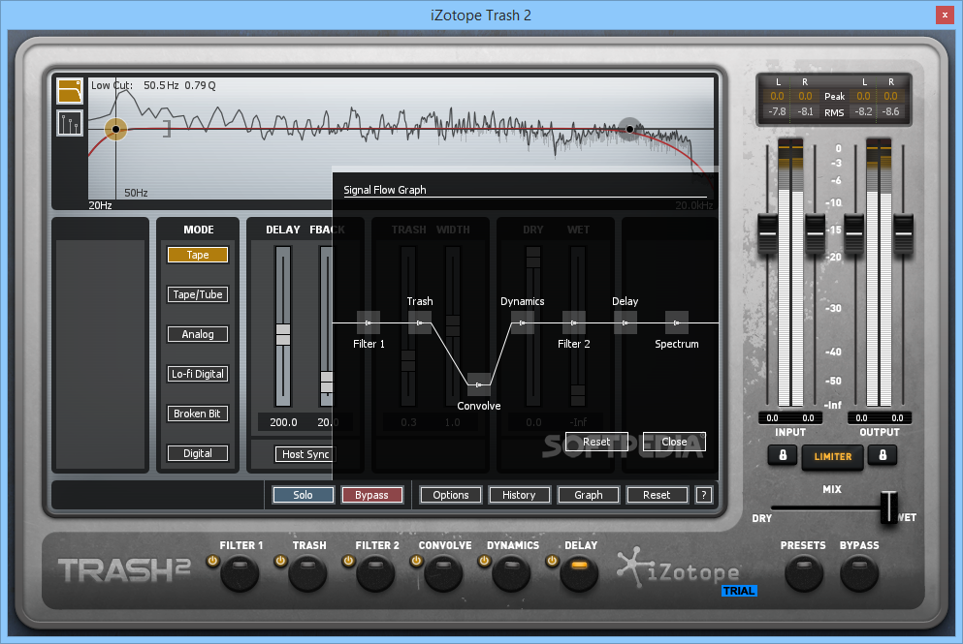Click the right input gain fader

pos(815,233)
